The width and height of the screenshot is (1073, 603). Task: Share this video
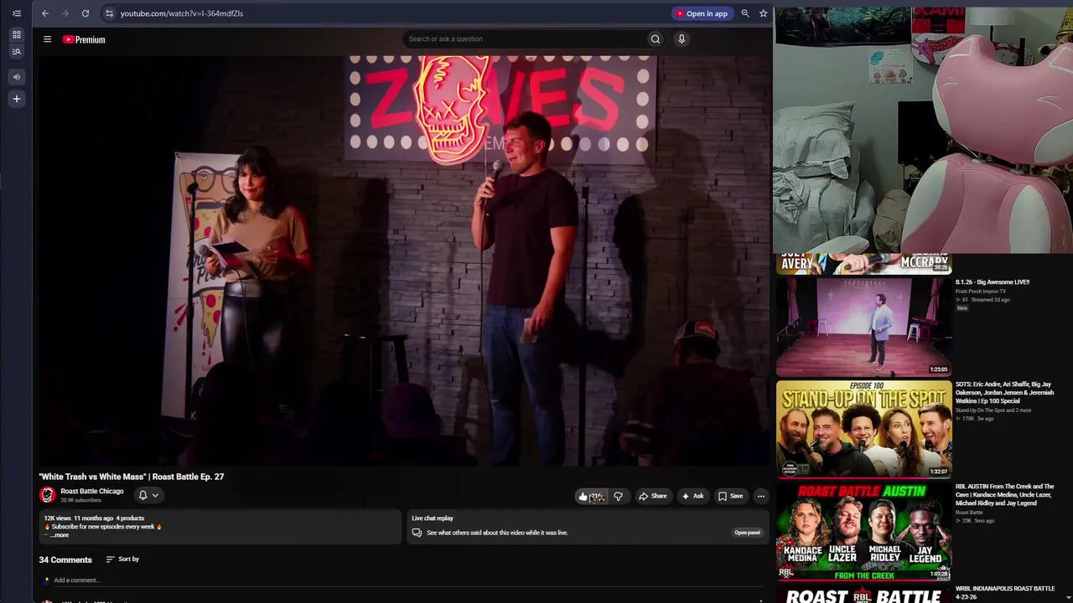(653, 496)
